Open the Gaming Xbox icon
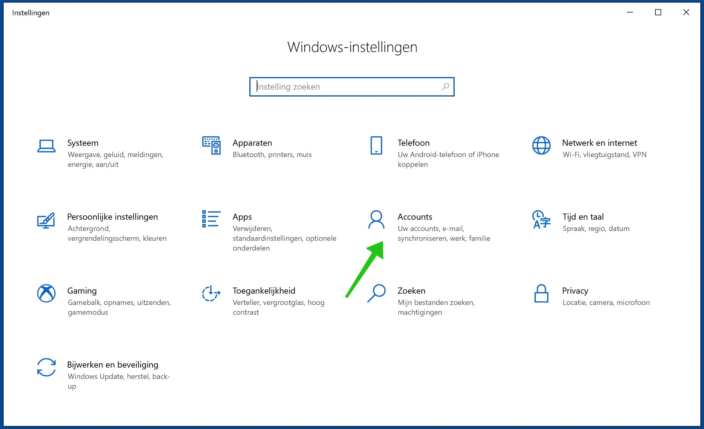This screenshot has width=704, height=429. [x=46, y=293]
